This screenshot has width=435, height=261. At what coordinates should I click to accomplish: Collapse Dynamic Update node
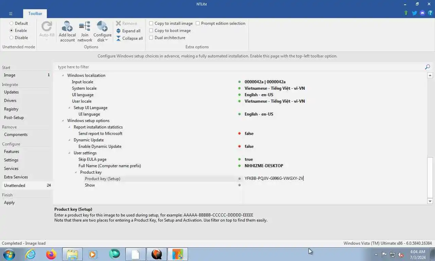point(69,140)
